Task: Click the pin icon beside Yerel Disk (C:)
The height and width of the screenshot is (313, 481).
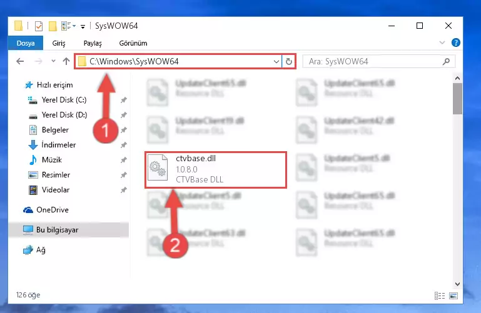Action: [124, 100]
